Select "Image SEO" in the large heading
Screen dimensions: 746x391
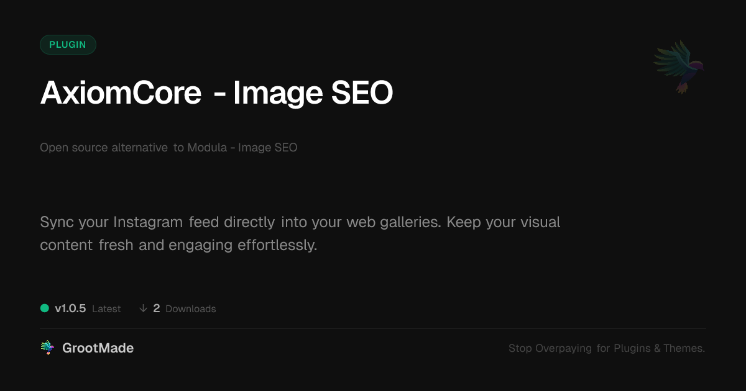tap(313, 94)
